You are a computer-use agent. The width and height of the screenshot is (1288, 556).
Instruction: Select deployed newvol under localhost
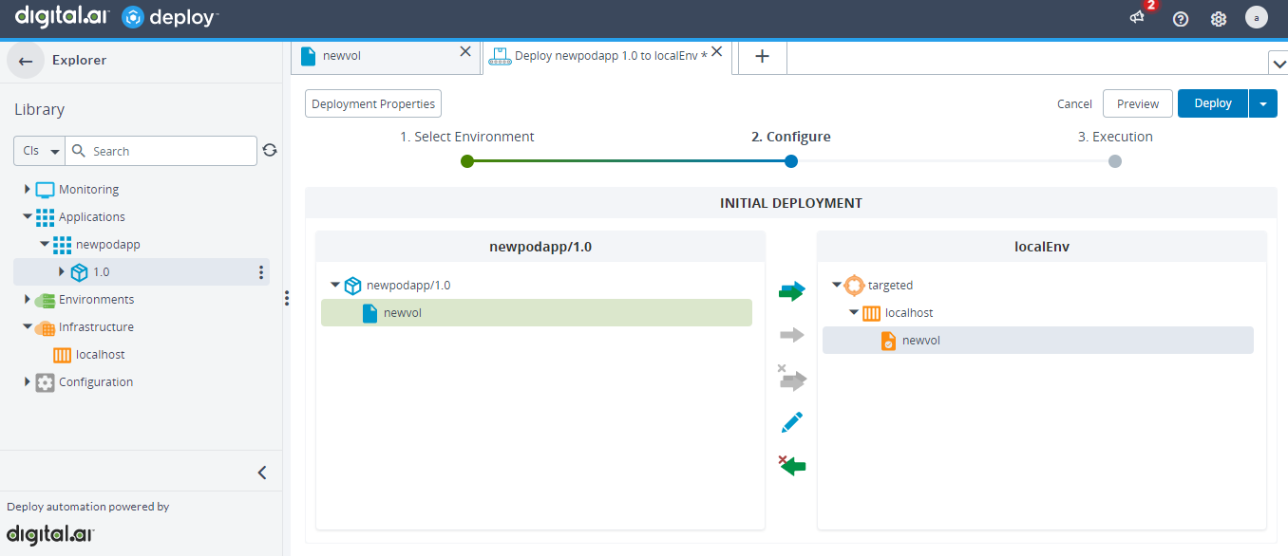pos(1038,341)
